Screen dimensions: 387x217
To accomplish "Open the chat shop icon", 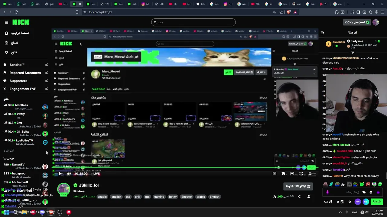I will coord(342,202).
